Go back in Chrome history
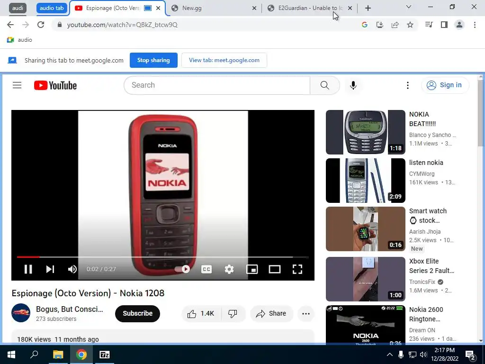Image resolution: width=485 pixels, height=364 pixels. 10,25
